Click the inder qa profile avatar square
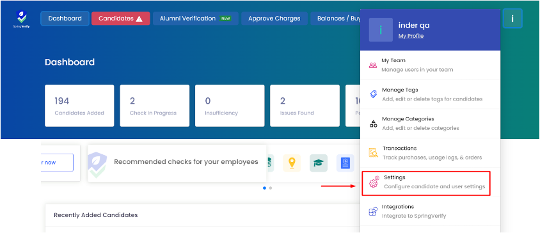 pos(381,30)
